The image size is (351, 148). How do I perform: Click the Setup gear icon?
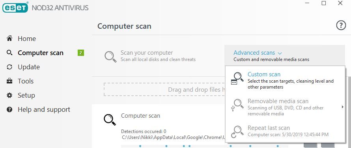[x=9, y=95]
